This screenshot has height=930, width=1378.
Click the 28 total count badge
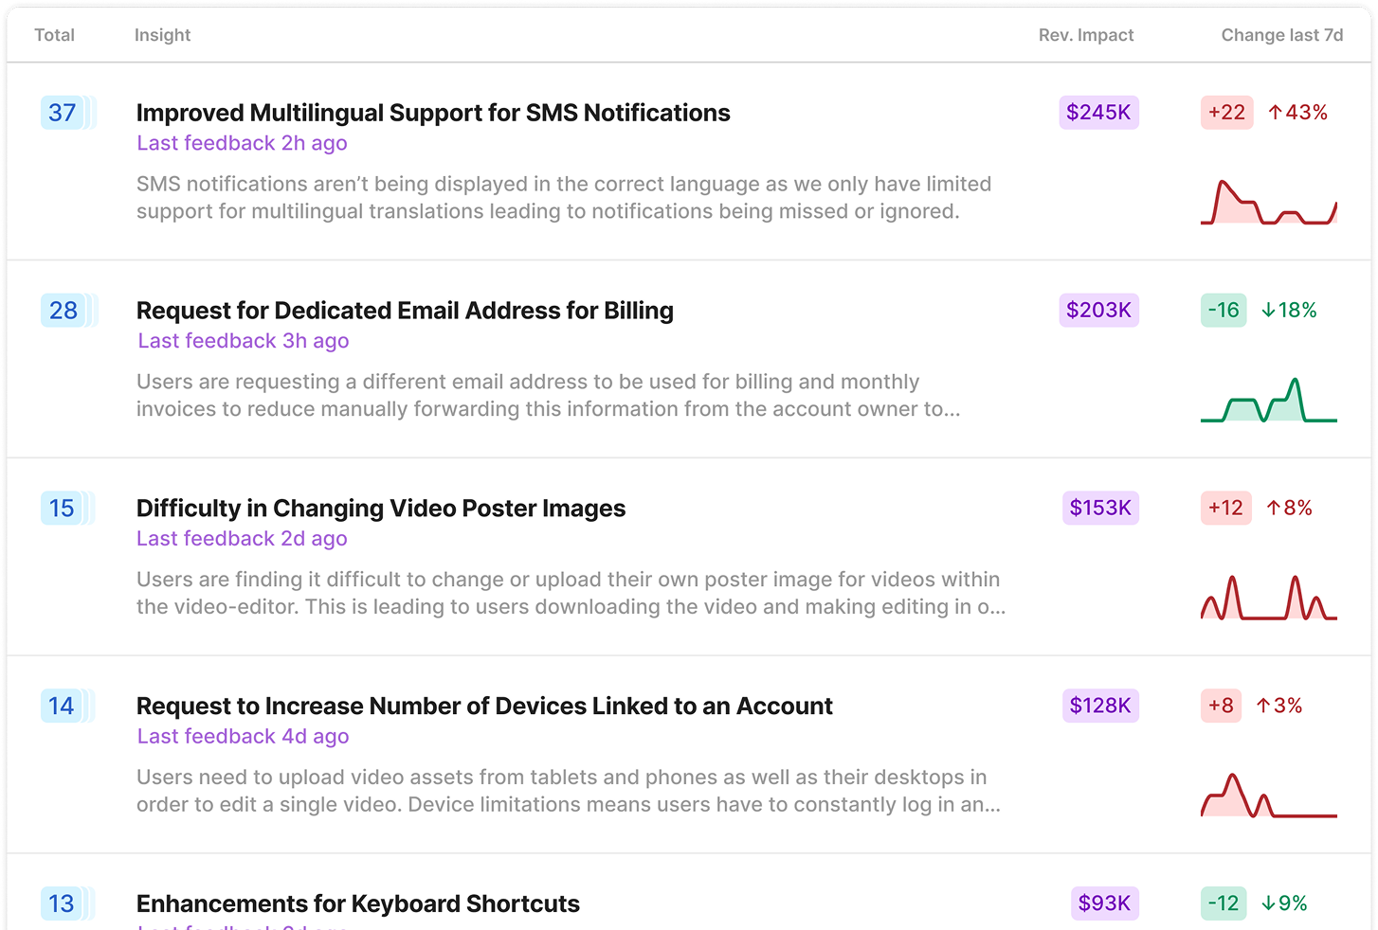[x=63, y=311]
